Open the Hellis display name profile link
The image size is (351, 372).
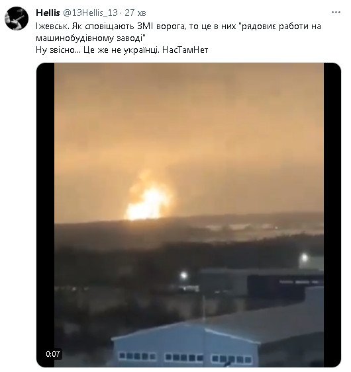[x=48, y=13]
